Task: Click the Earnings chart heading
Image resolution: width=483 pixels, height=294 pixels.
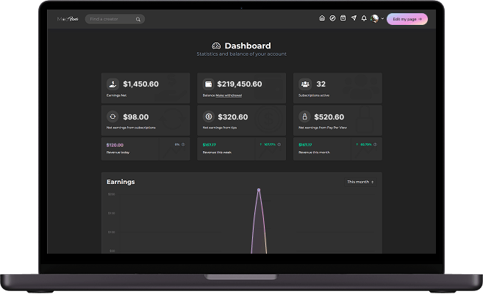Action: click(121, 182)
